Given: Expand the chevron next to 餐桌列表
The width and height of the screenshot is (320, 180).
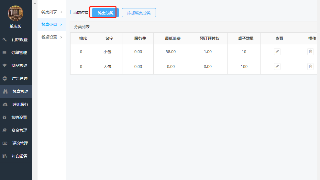Looking at the screenshot, I should (61, 12).
